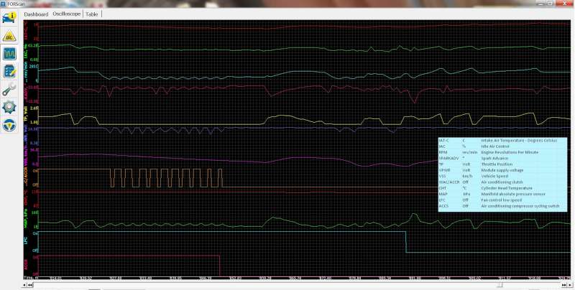Click the Cylinder Head Temperature legend row
The image size is (575, 290).
point(502,188)
